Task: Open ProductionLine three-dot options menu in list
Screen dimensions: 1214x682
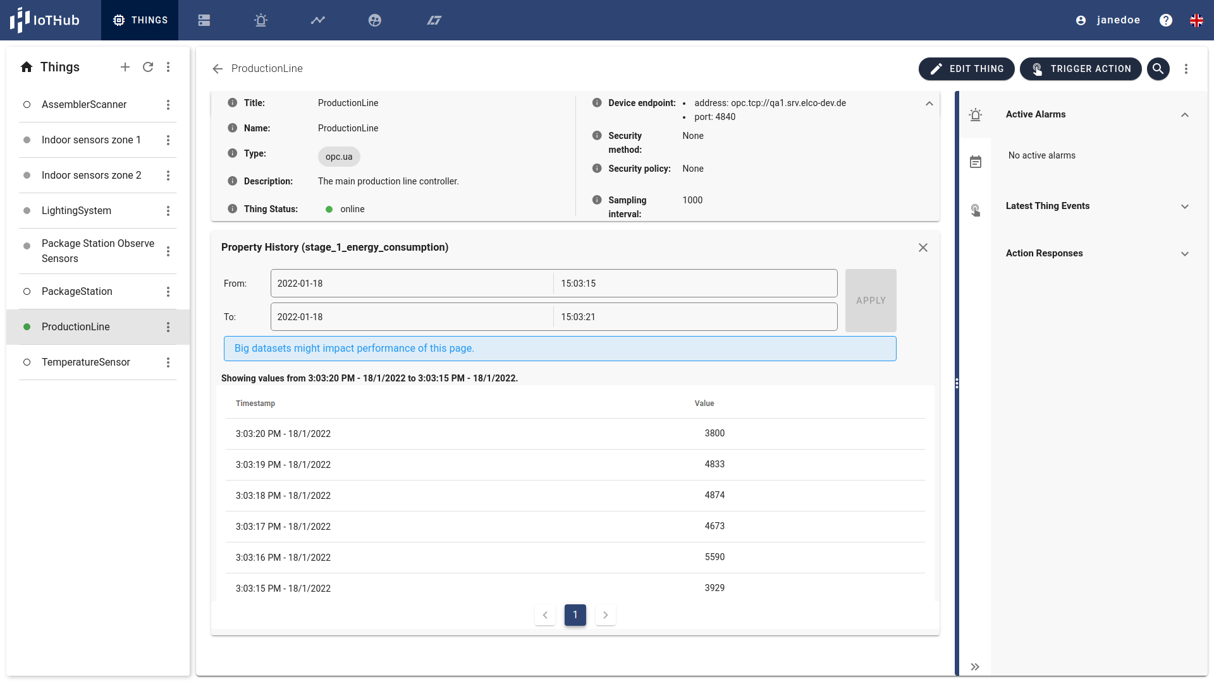Action: [168, 327]
